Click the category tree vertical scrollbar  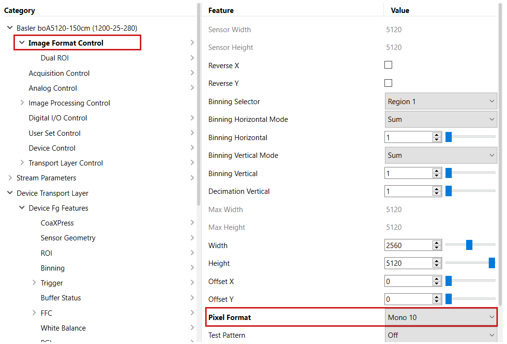pyautogui.click(x=198, y=104)
